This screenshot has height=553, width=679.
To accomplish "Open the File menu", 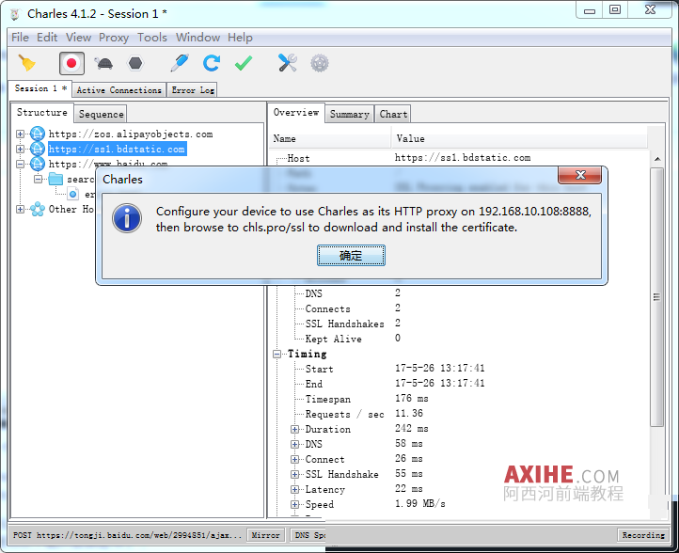I will tap(20, 38).
